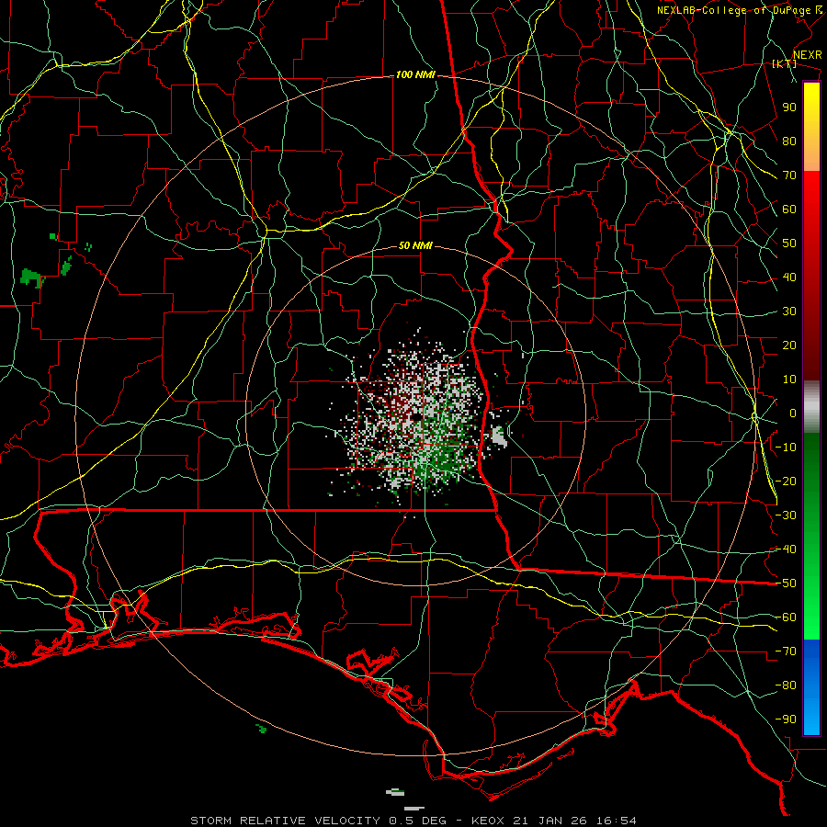
Task: Click the 70 value on velocity scale
Action: 789,176
